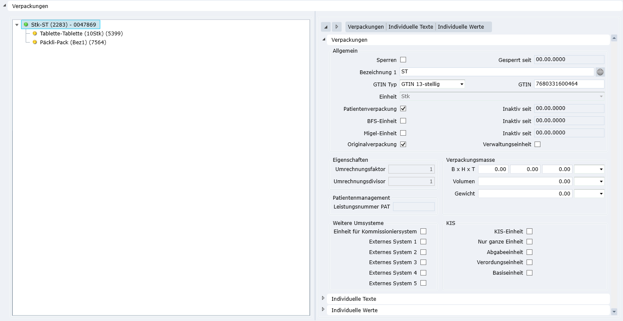
Task: Toggle the KIS-Einheit checkbox
Action: [x=529, y=231]
